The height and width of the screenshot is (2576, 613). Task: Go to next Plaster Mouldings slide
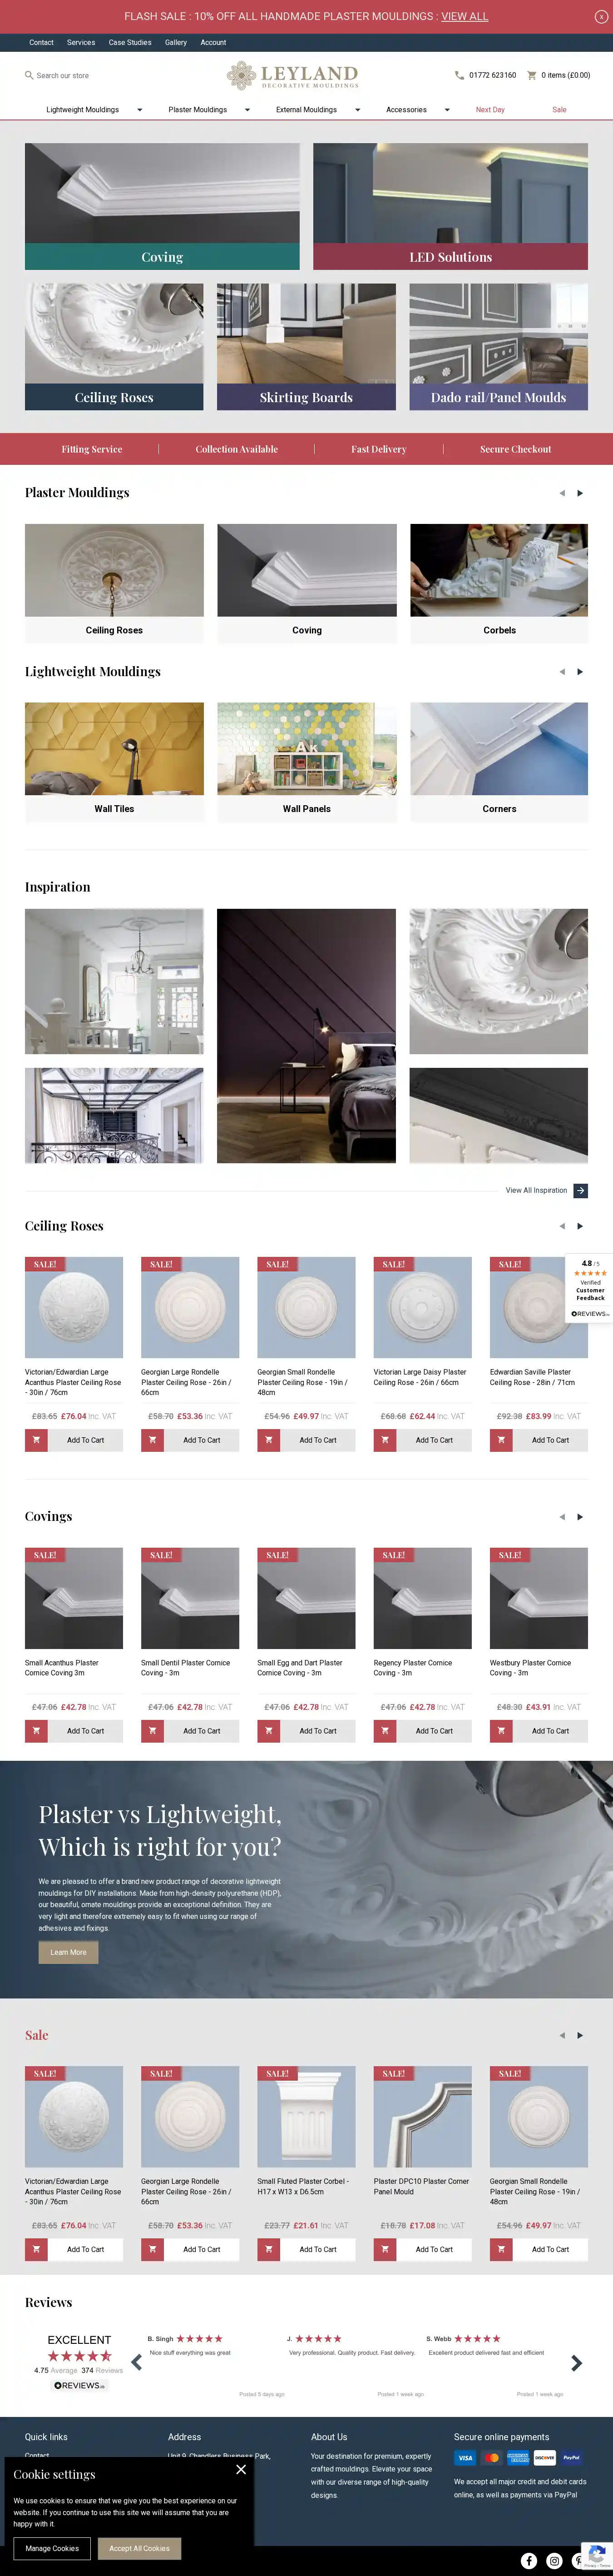[580, 493]
